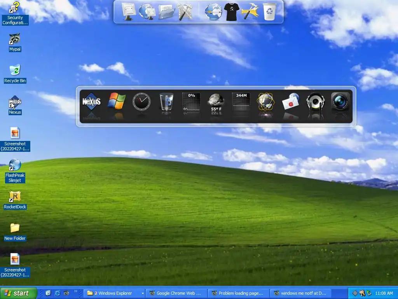Click the Windows flag icon in Nexus dock
Viewport: 398px width, 299px height.
pyautogui.click(x=116, y=101)
